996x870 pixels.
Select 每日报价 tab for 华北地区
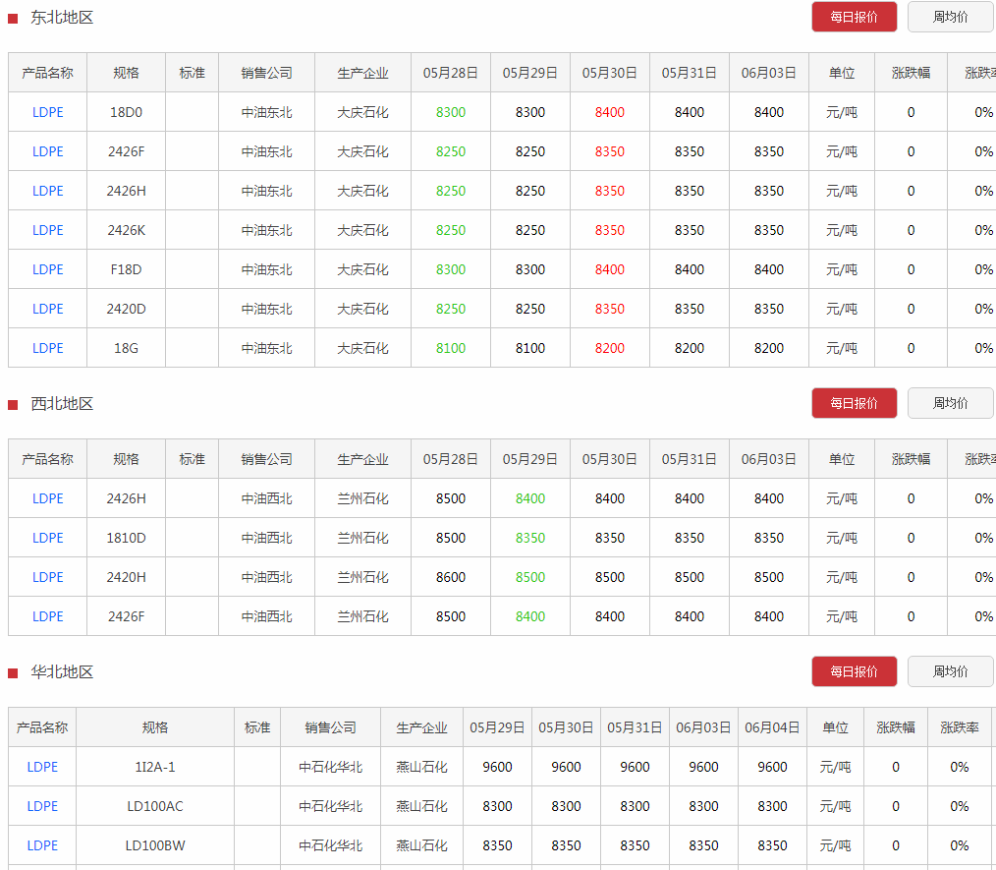tap(854, 671)
